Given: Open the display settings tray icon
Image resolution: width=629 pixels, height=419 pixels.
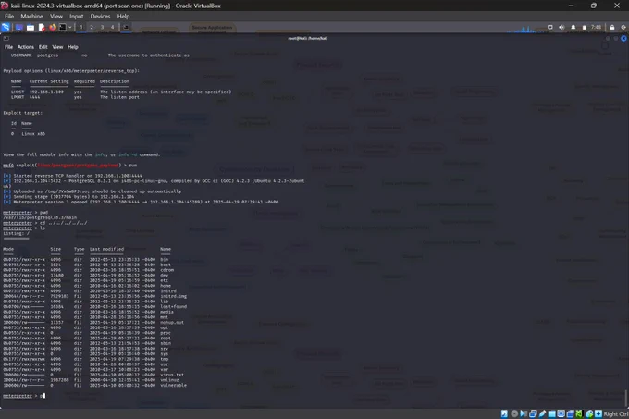Looking at the screenshot, I should point(550,27).
